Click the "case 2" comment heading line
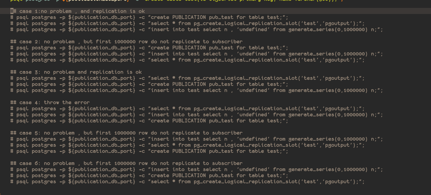This screenshot has width=431, height=195. (126, 42)
